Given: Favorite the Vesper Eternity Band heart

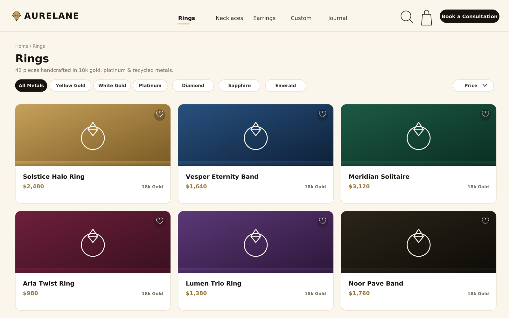Looking at the screenshot, I should (323, 114).
